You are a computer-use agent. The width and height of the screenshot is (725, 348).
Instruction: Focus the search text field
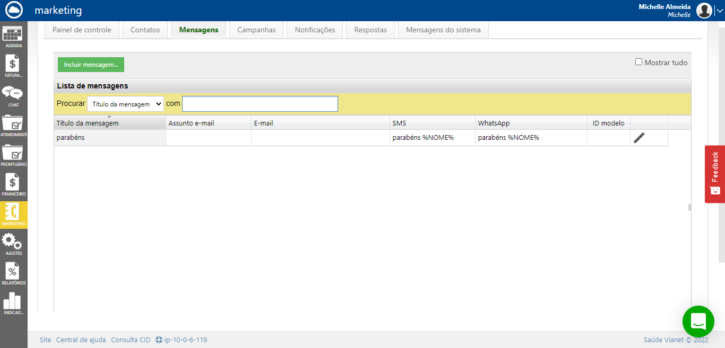(x=260, y=104)
